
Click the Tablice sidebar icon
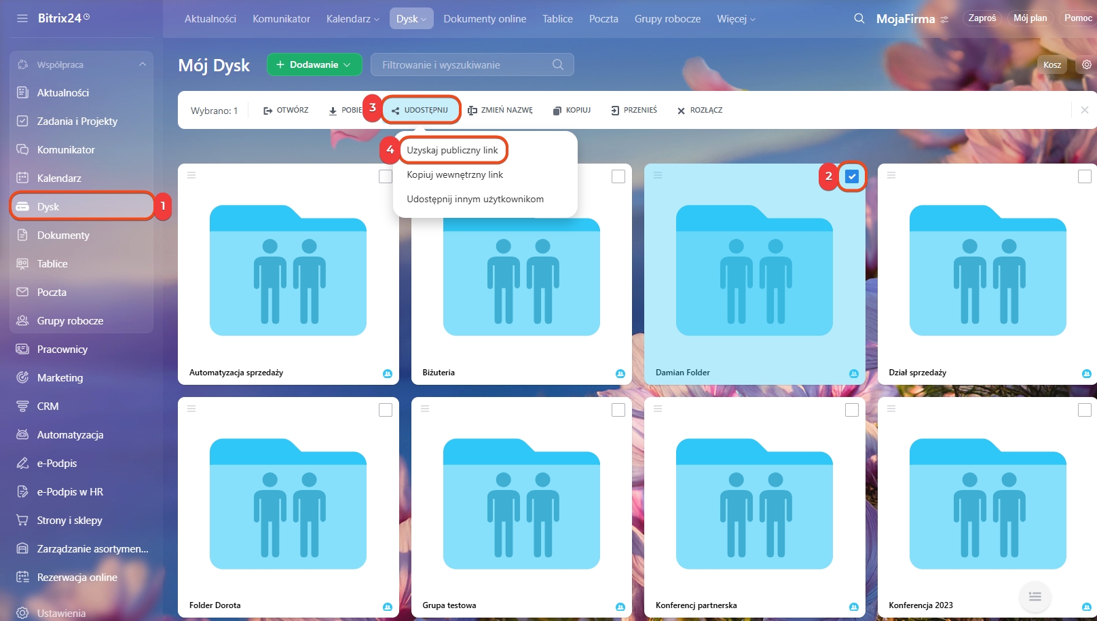point(22,263)
